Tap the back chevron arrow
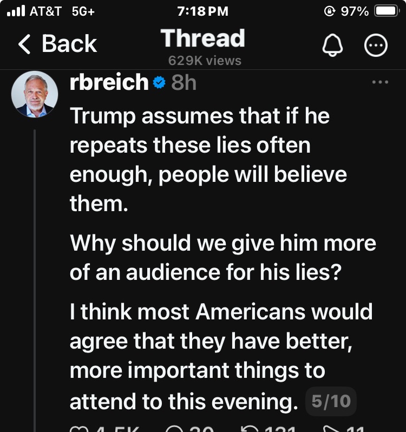This screenshot has height=432, width=406. click(x=25, y=44)
